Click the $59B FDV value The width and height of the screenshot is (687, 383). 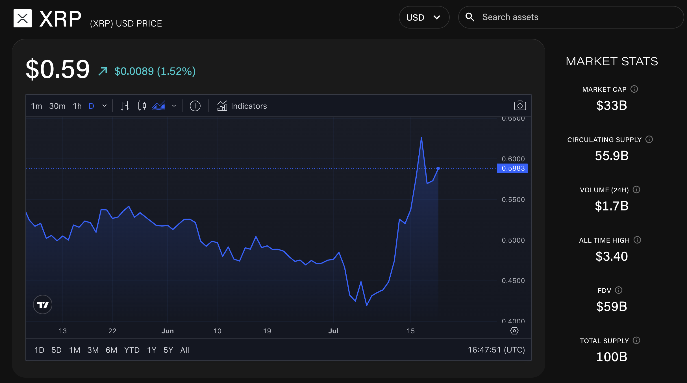pos(612,307)
